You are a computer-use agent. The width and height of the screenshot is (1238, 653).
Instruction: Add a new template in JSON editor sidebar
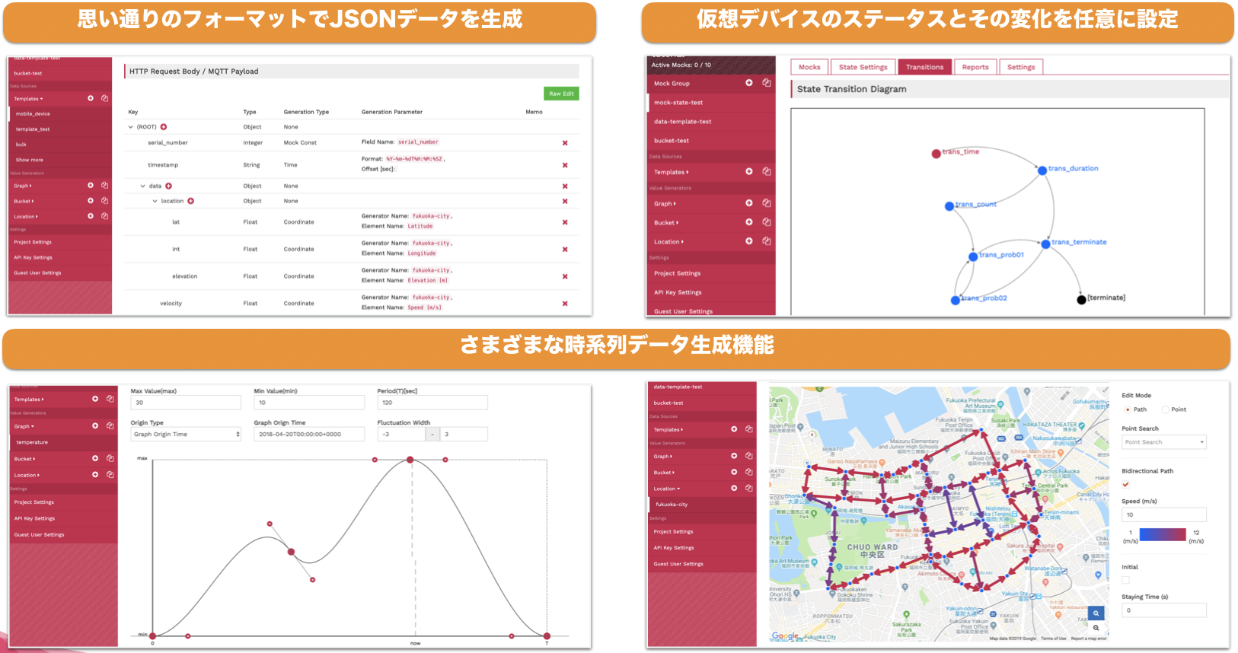91,98
